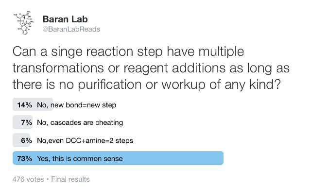
Task: Click the 7% poll percentage label
Action: click(x=27, y=122)
